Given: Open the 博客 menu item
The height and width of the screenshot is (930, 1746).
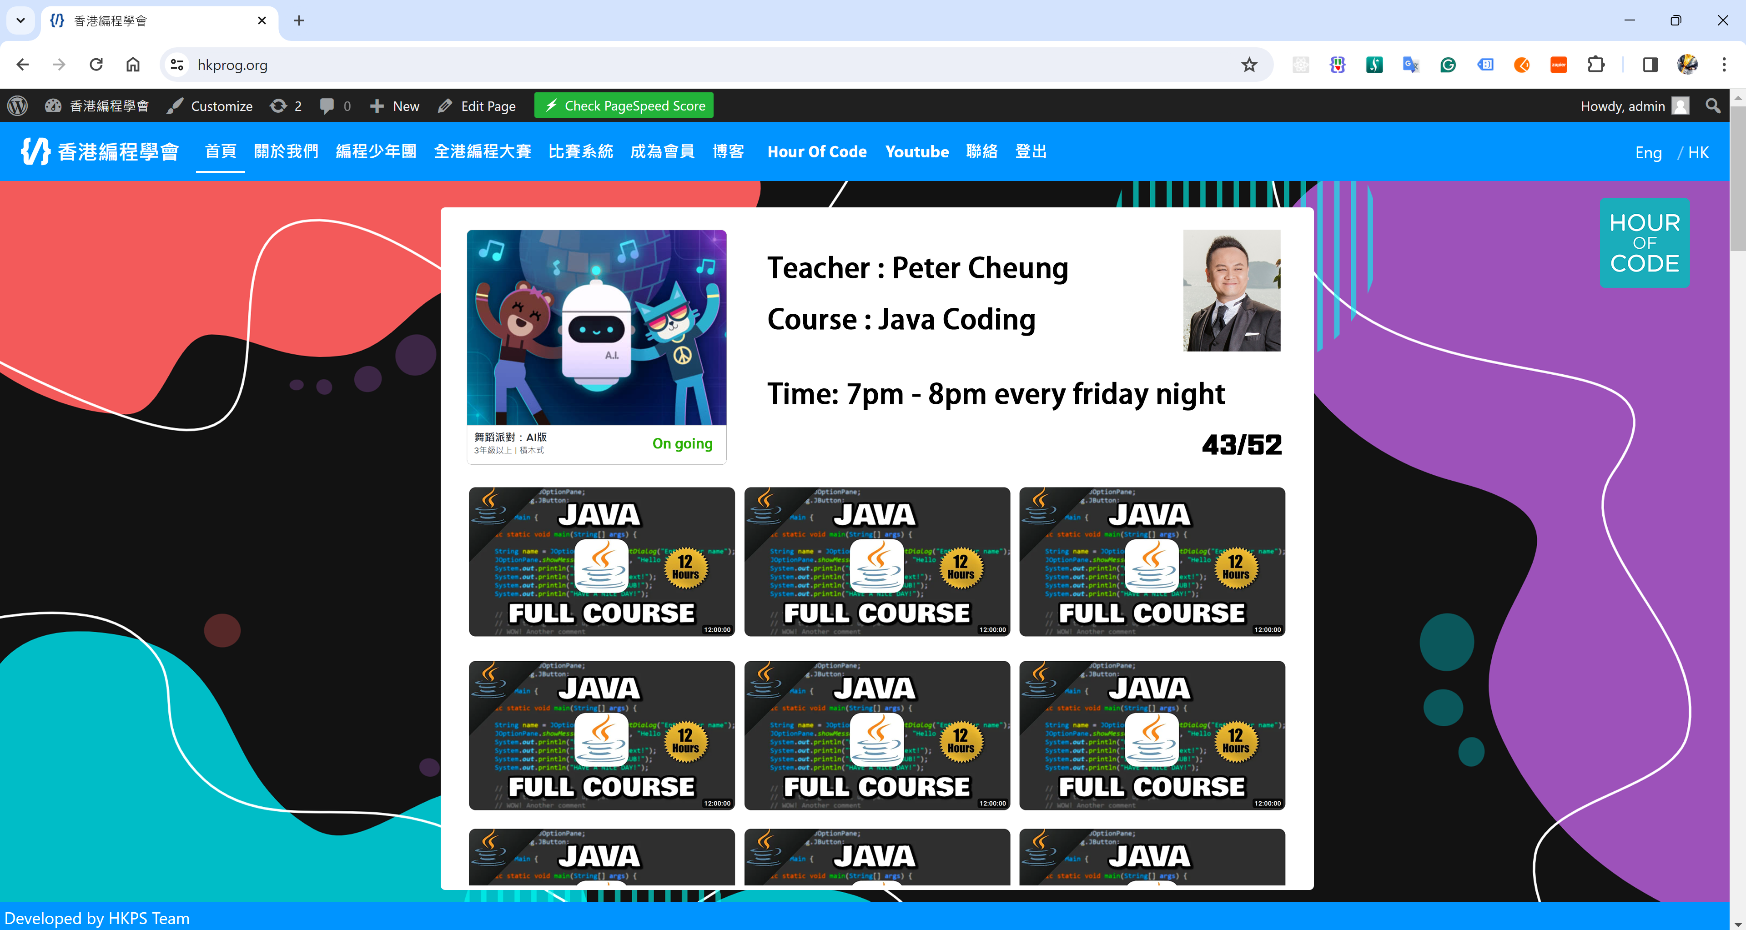Looking at the screenshot, I should 728,151.
